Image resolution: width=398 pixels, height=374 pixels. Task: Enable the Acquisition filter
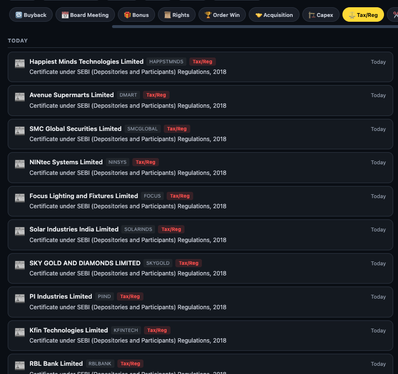tap(274, 14)
